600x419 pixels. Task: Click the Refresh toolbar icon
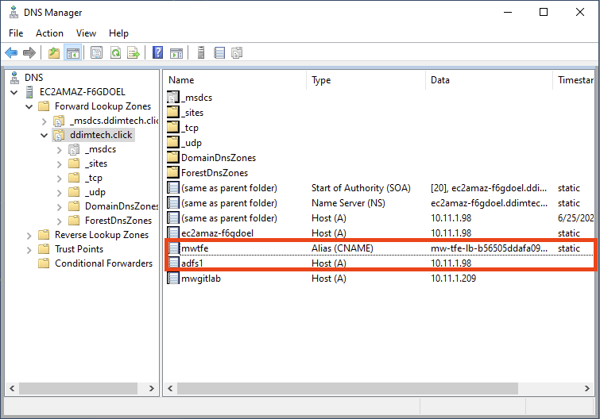tap(115, 52)
